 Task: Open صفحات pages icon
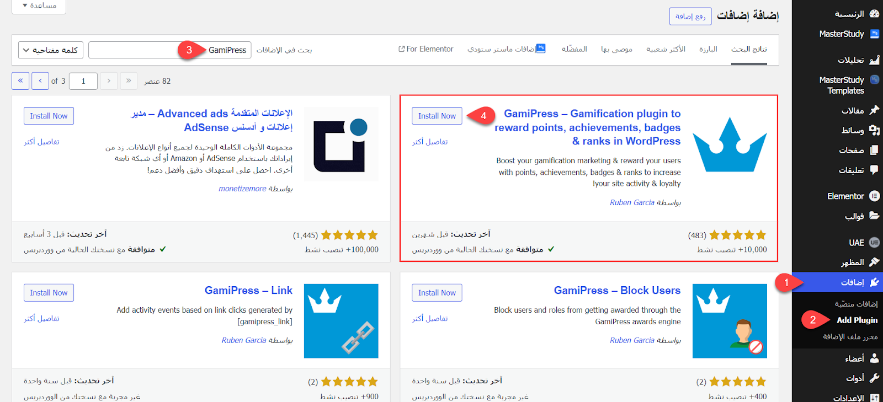click(874, 150)
